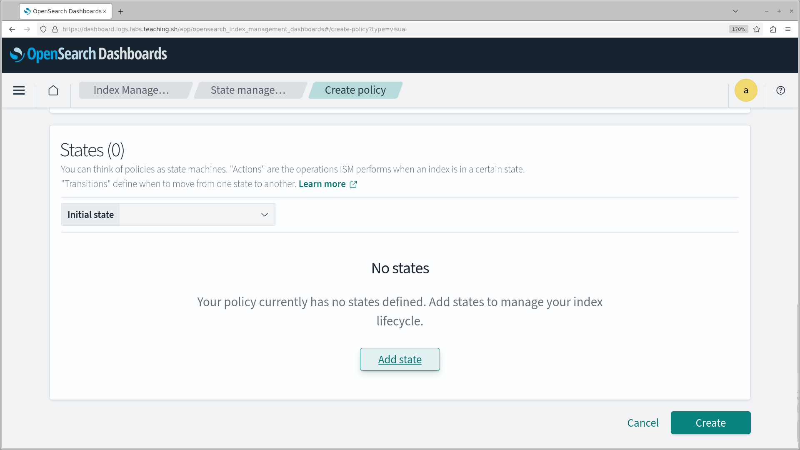Click the user avatar "a"
The width and height of the screenshot is (800, 450).
tap(745, 90)
